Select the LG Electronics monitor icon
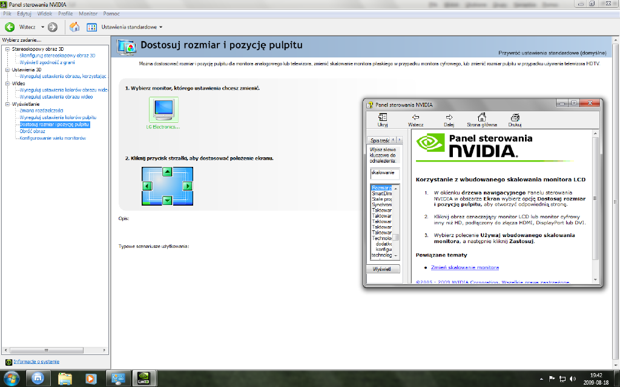 coord(163,110)
